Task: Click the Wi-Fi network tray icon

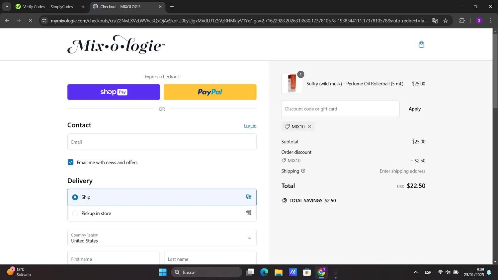Action: 440,272
